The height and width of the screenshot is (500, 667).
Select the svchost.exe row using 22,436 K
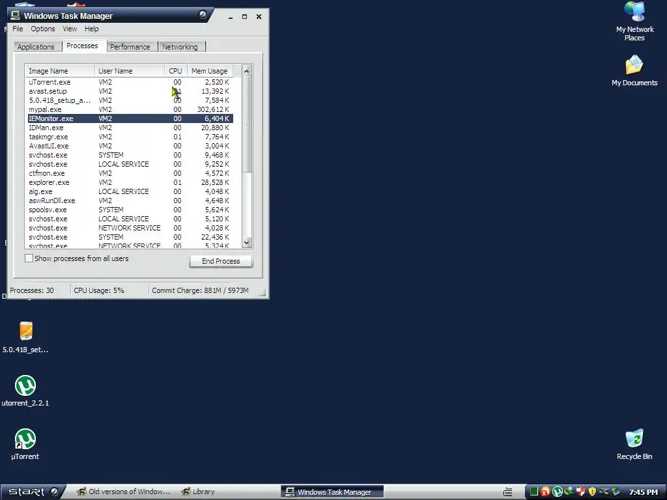tap(130, 237)
